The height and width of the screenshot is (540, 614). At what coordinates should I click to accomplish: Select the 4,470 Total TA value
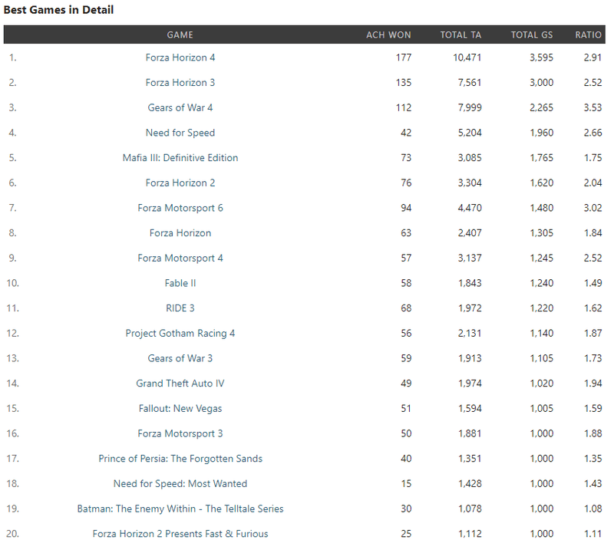coord(470,208)
